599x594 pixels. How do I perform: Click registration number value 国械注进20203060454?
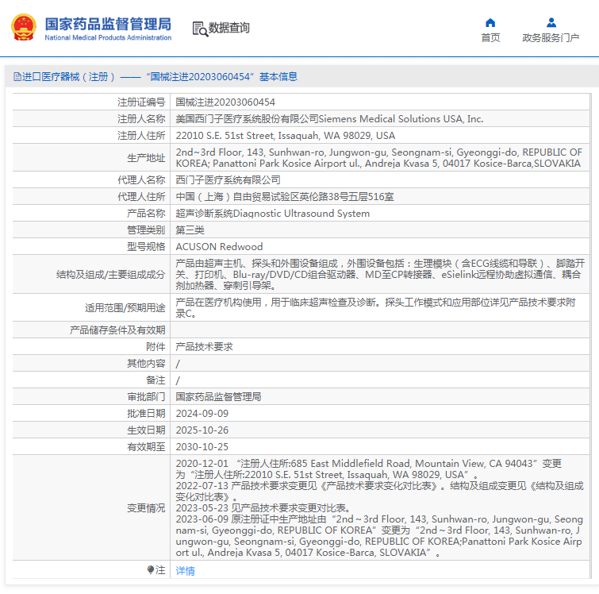click(x=225, y=102)
